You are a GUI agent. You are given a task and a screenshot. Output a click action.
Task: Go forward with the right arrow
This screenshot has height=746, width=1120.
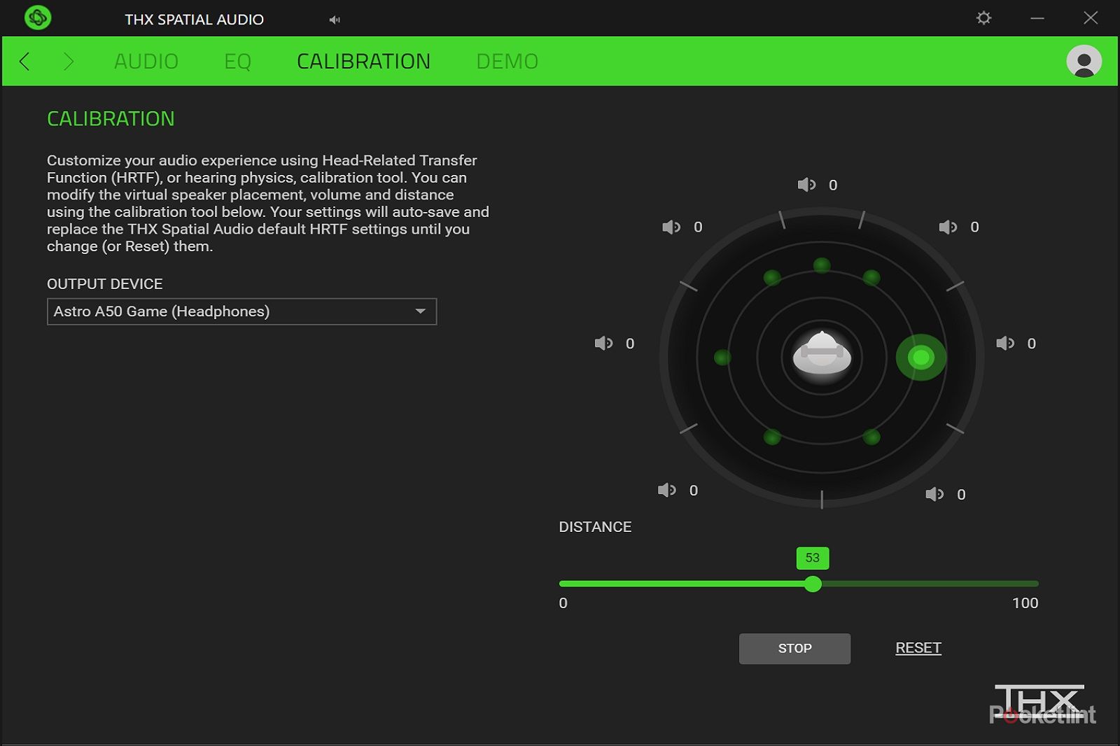[x=68, y=62]
